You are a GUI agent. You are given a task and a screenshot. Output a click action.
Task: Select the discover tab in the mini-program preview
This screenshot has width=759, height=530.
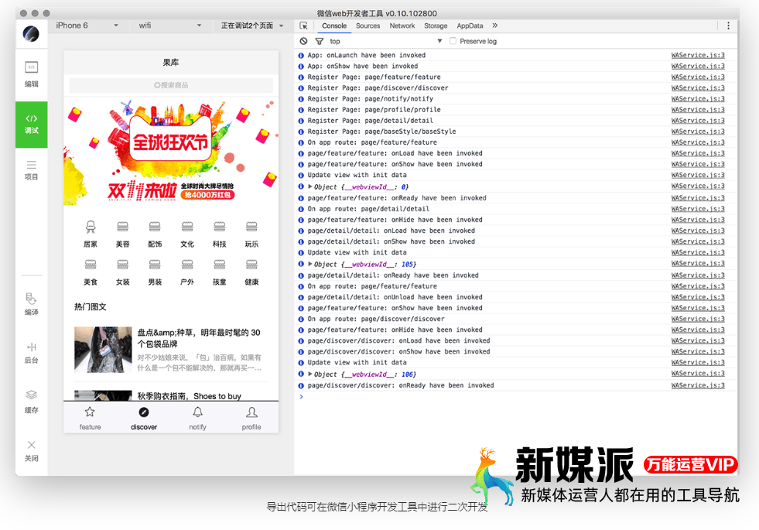click(x=143, y=418)
